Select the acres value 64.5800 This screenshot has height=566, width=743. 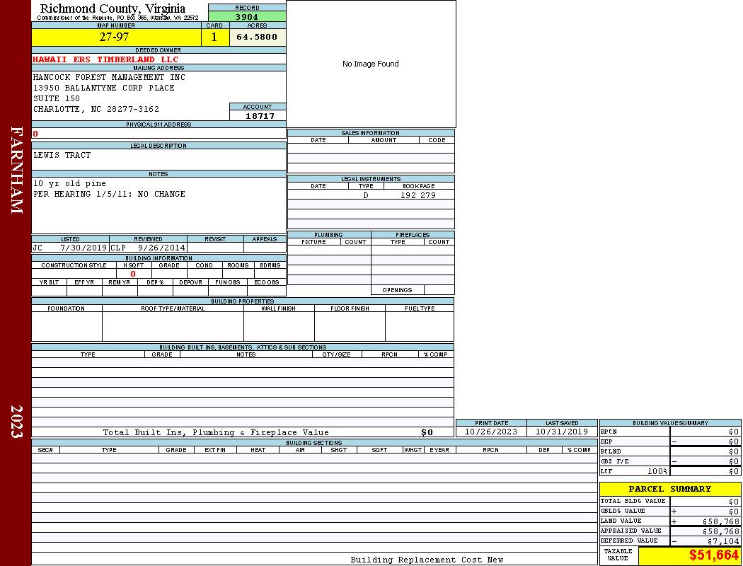(x=257, y=37)
